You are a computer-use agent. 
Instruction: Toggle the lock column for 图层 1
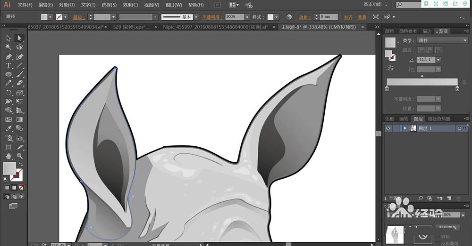pos(396,128)
